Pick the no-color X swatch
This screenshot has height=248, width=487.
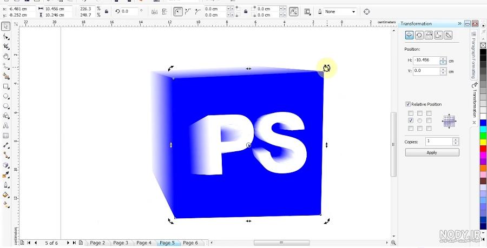[x=483, y=45]
